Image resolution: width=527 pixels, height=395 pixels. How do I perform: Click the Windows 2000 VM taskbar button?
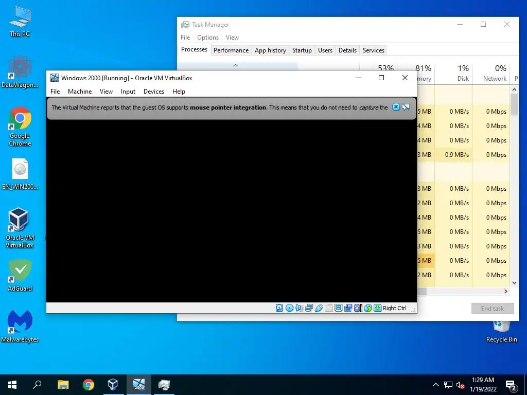pyautogui.click(x=139, y=385)
